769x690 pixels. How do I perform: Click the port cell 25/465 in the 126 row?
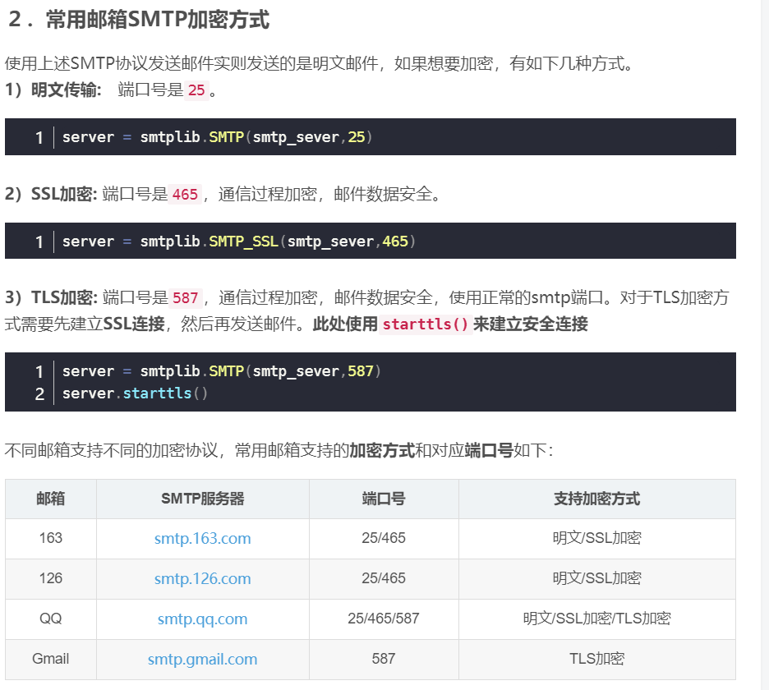(x=384, y=578)
